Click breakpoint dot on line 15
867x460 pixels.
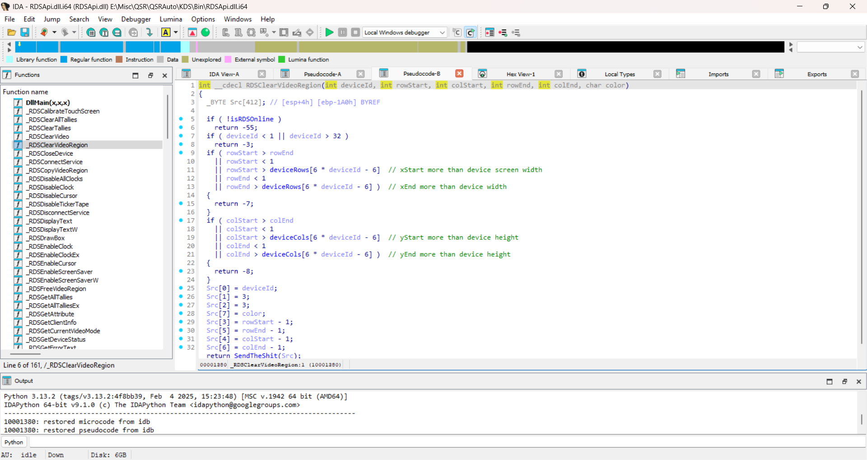click(x=181, y=204)
